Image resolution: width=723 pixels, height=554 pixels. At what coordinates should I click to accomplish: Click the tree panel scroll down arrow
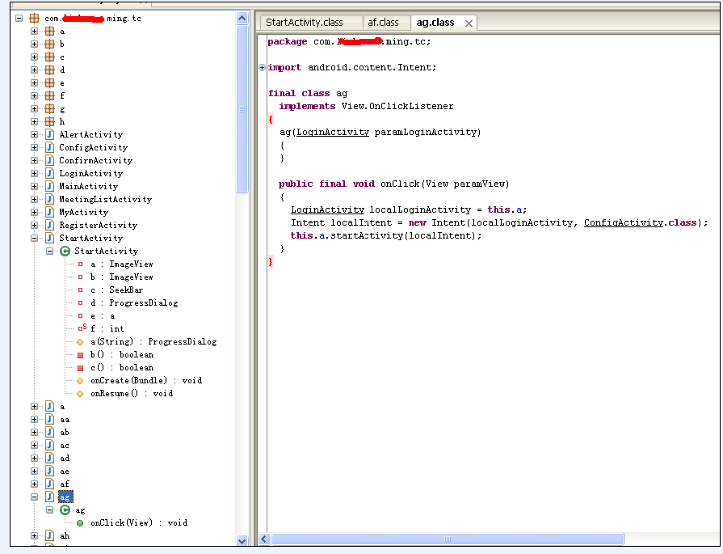coord(242,540)
